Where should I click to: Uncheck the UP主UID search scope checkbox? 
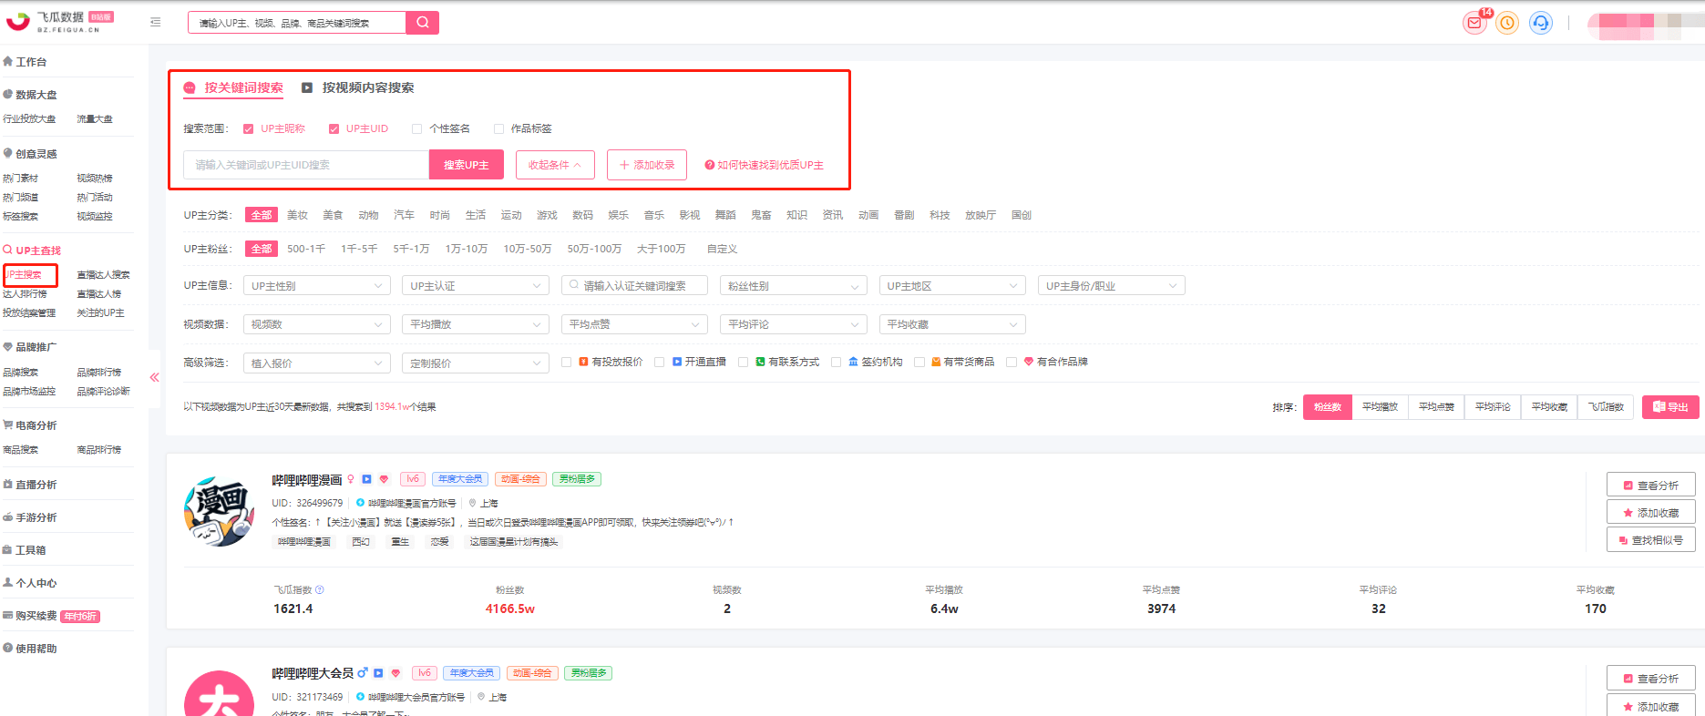pos(334,128)
